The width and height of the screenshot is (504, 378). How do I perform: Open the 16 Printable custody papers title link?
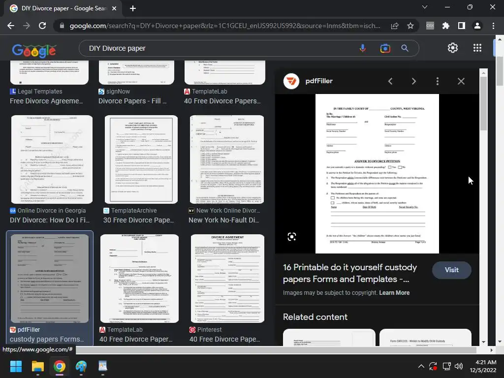point(350,273)
